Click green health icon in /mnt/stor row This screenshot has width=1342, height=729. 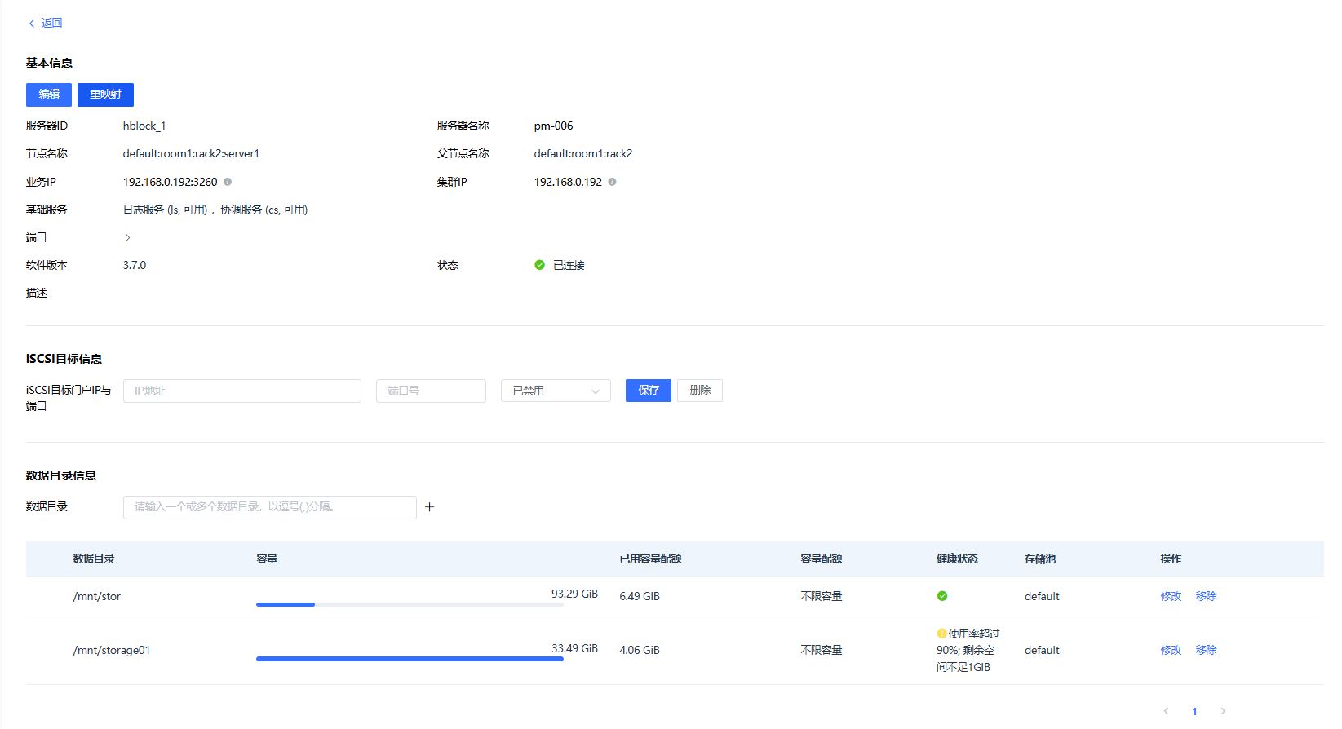pyautogui.click(x=942, y=596)
